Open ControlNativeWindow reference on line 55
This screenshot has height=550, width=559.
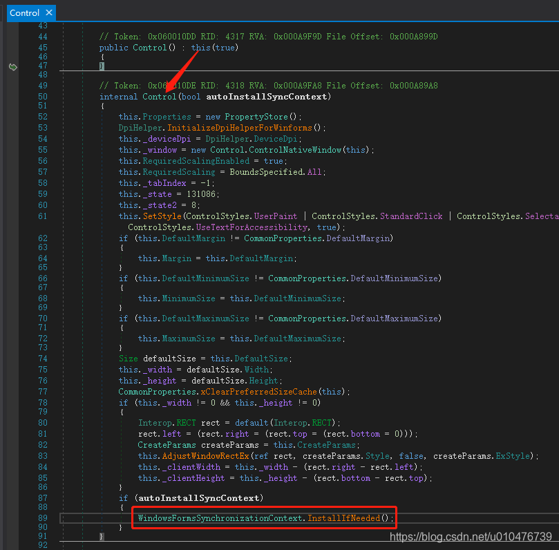point(295,150)
